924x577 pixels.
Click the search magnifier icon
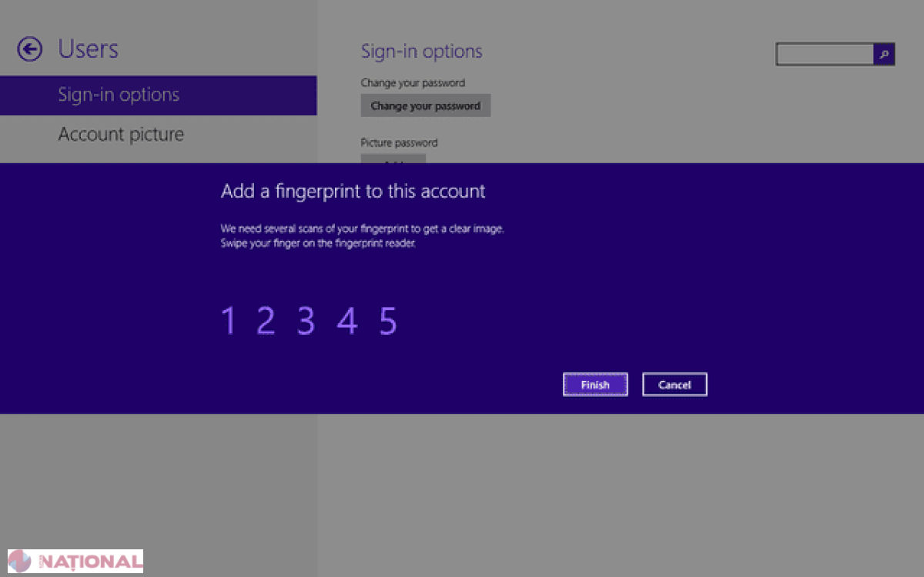point(884,55)
